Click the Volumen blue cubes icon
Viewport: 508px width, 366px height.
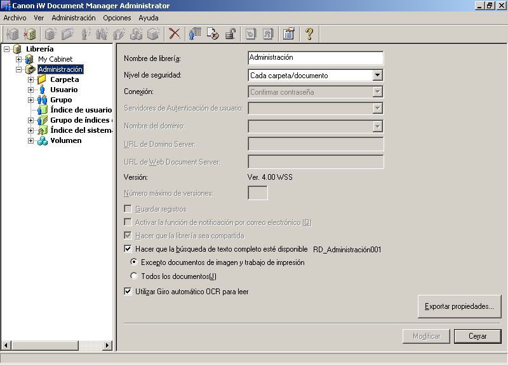[x=42, y=140]
